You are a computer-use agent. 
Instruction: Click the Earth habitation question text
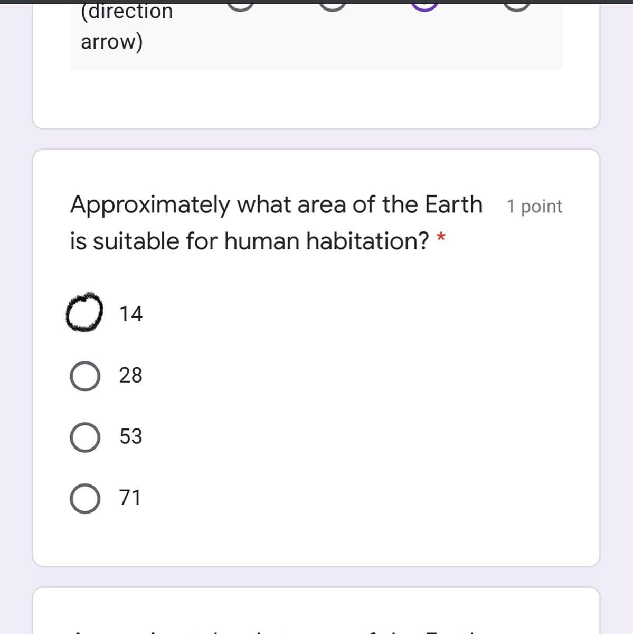click(276, 222)
